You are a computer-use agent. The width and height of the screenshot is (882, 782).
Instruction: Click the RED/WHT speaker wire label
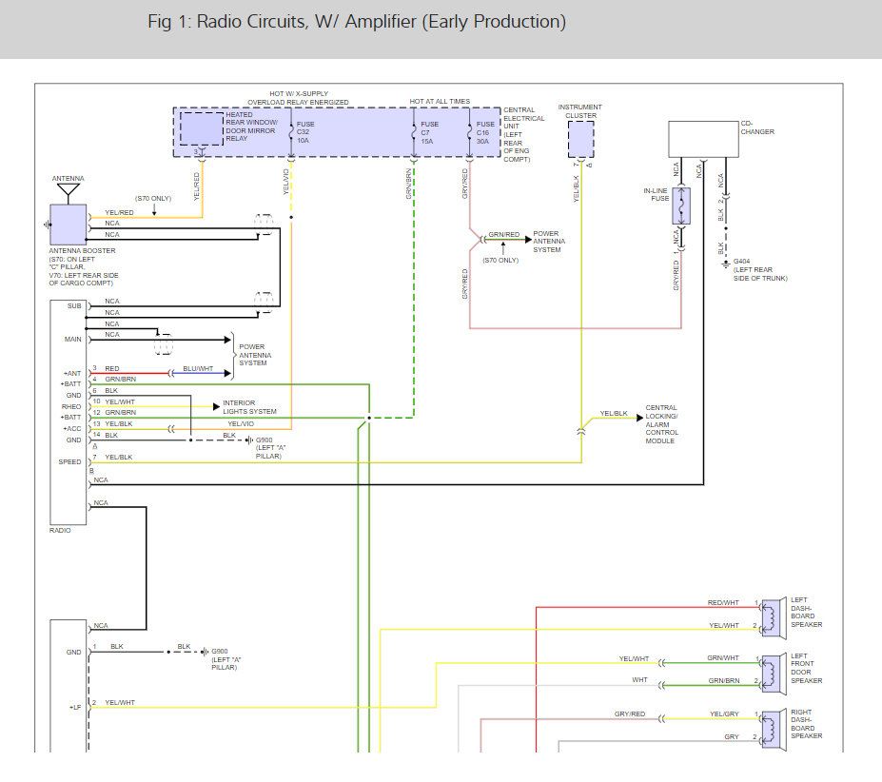pyautogui.click(x=723, y=602)
